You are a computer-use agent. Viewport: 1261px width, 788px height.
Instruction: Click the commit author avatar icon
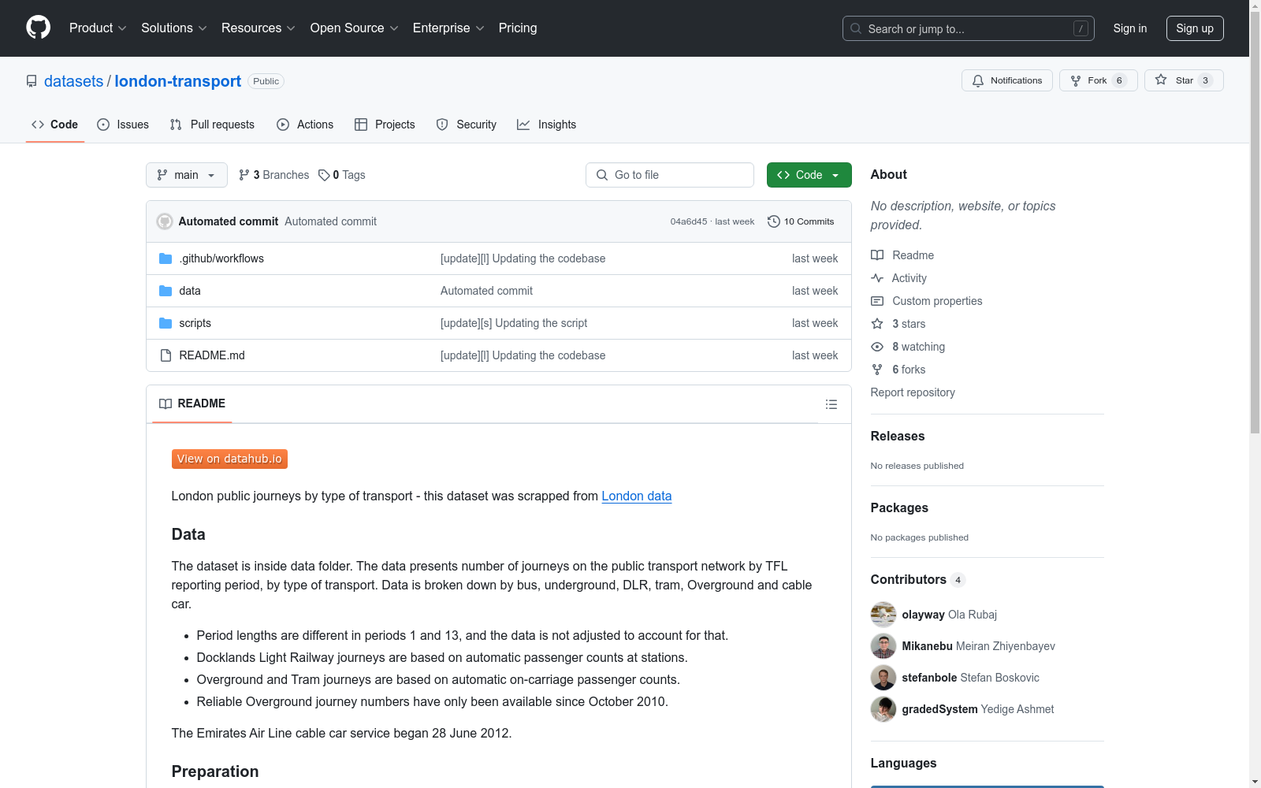click(165, 221)
